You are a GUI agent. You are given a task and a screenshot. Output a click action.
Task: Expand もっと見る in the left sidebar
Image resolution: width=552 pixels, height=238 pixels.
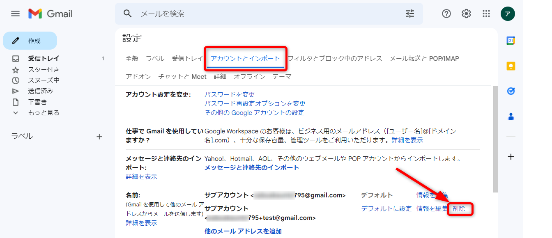coord(44,112)
